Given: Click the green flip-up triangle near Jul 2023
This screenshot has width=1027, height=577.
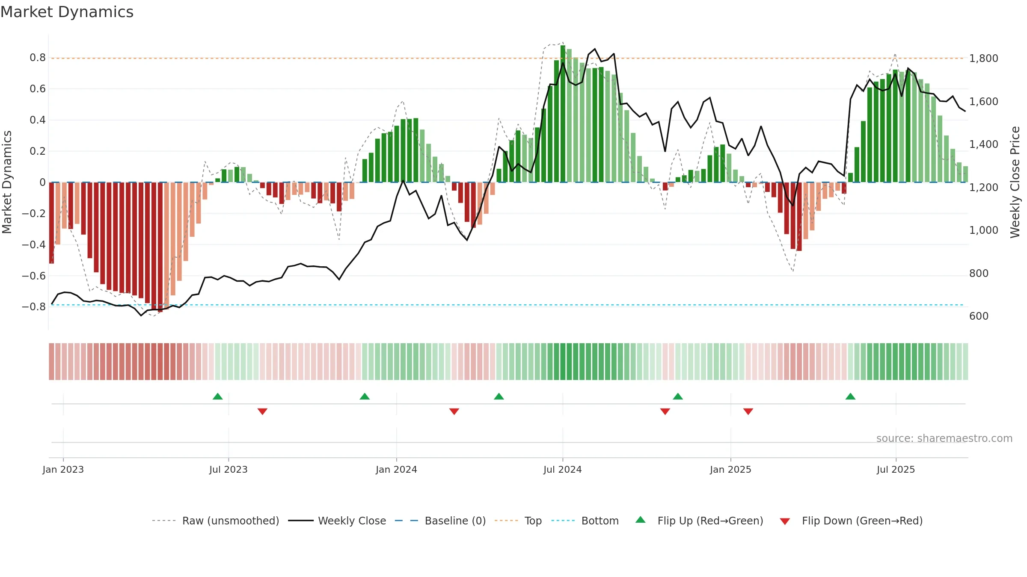Looking at the screenshot, I should click(x=218, y=396).
